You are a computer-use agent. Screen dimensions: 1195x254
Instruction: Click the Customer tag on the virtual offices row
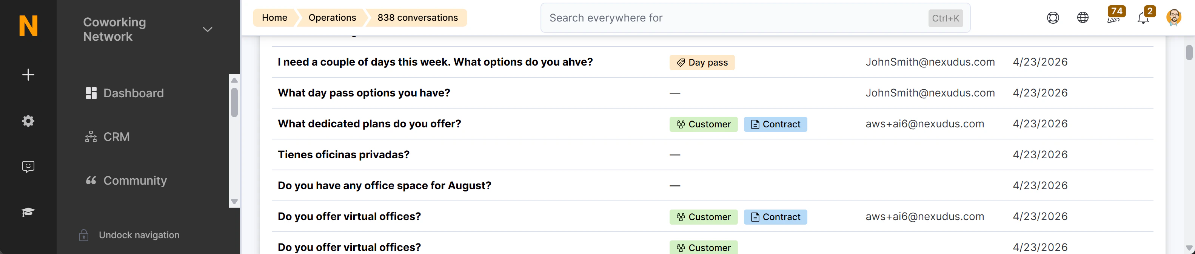pyautogui.click(x=703, y=216)
